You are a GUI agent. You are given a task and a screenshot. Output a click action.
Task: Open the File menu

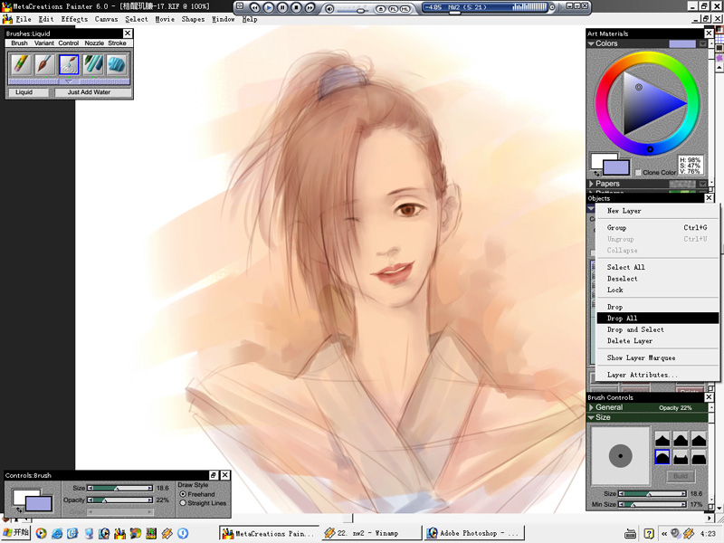[24, 19]
